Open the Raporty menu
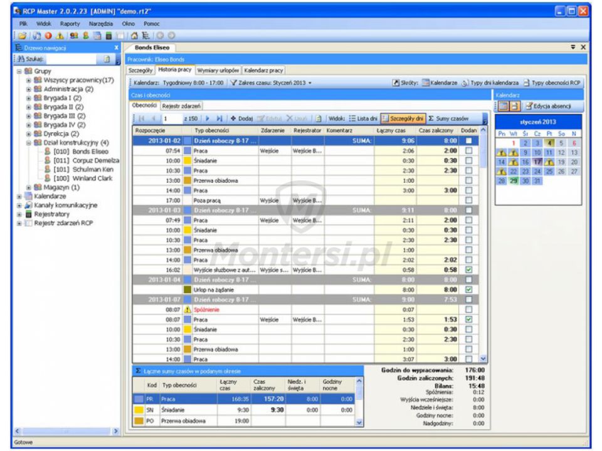Viewport: 602px width, 451px height. [x=70, y=24]
